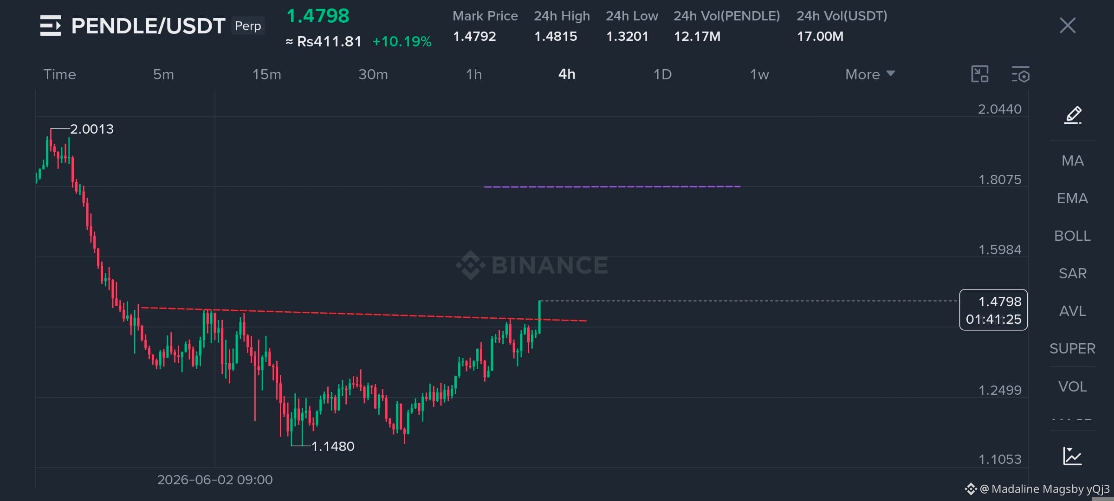Select the 15m timeframe
This screenshot has width=1114, height=501.
coord(266,74)
